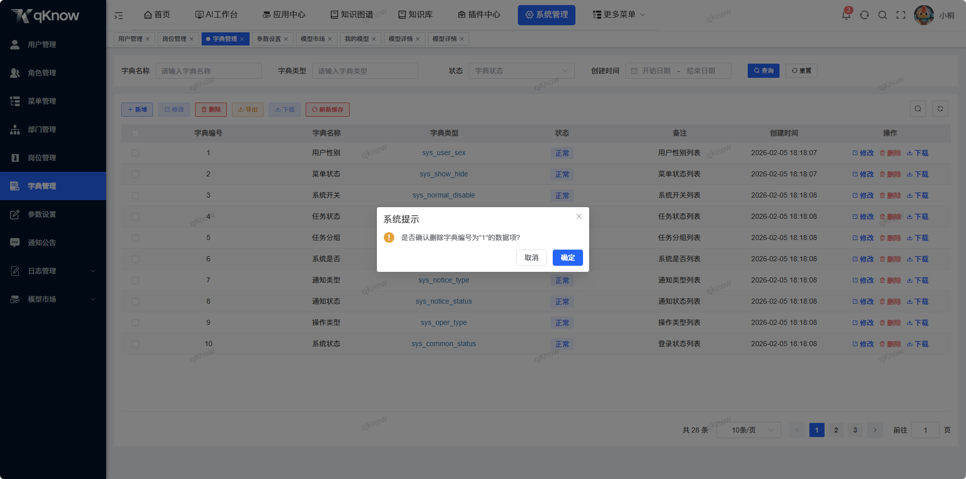Check the row for 系统开关
966x479 pixels.
tap(135, 196)
